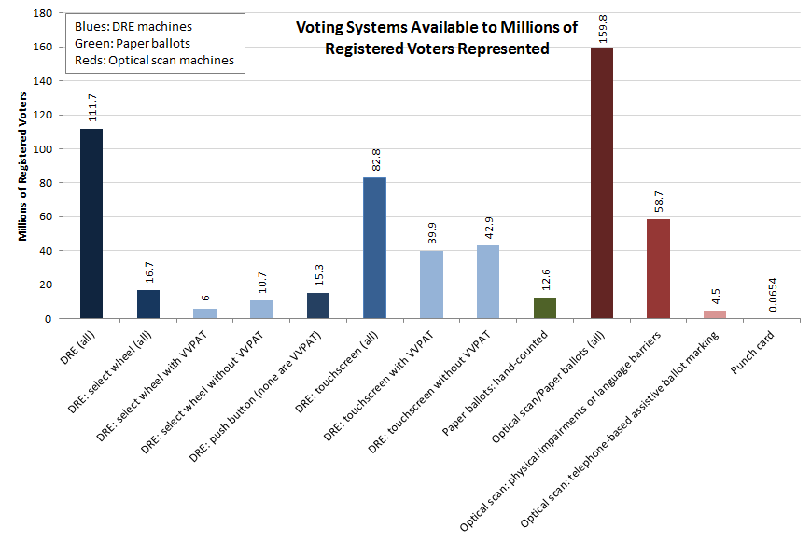Click the bar labeled 58.7
This screenshot has width=811, height=542.
tap(659, 269)
